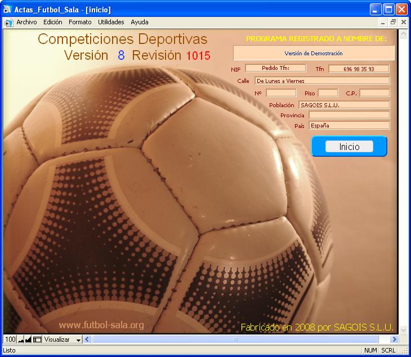The image size is (411, 357).
Task: Click the PROGRAMA REGISTRADO A NOMBRE DE heading
Action: 316,38
